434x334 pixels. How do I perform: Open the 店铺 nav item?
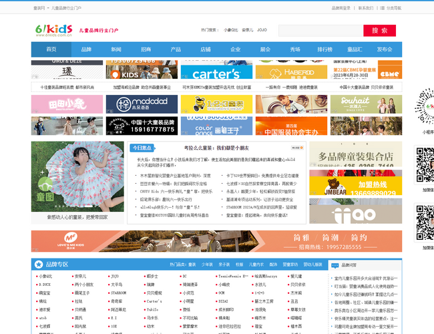tap(206, 49)
